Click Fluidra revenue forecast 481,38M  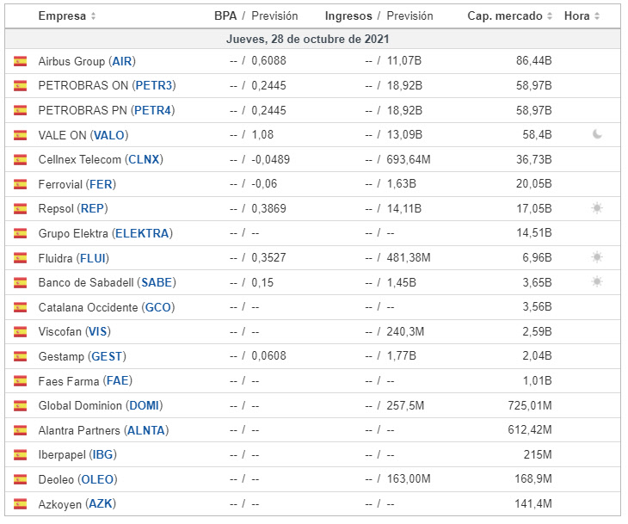(x=409, y=257)
